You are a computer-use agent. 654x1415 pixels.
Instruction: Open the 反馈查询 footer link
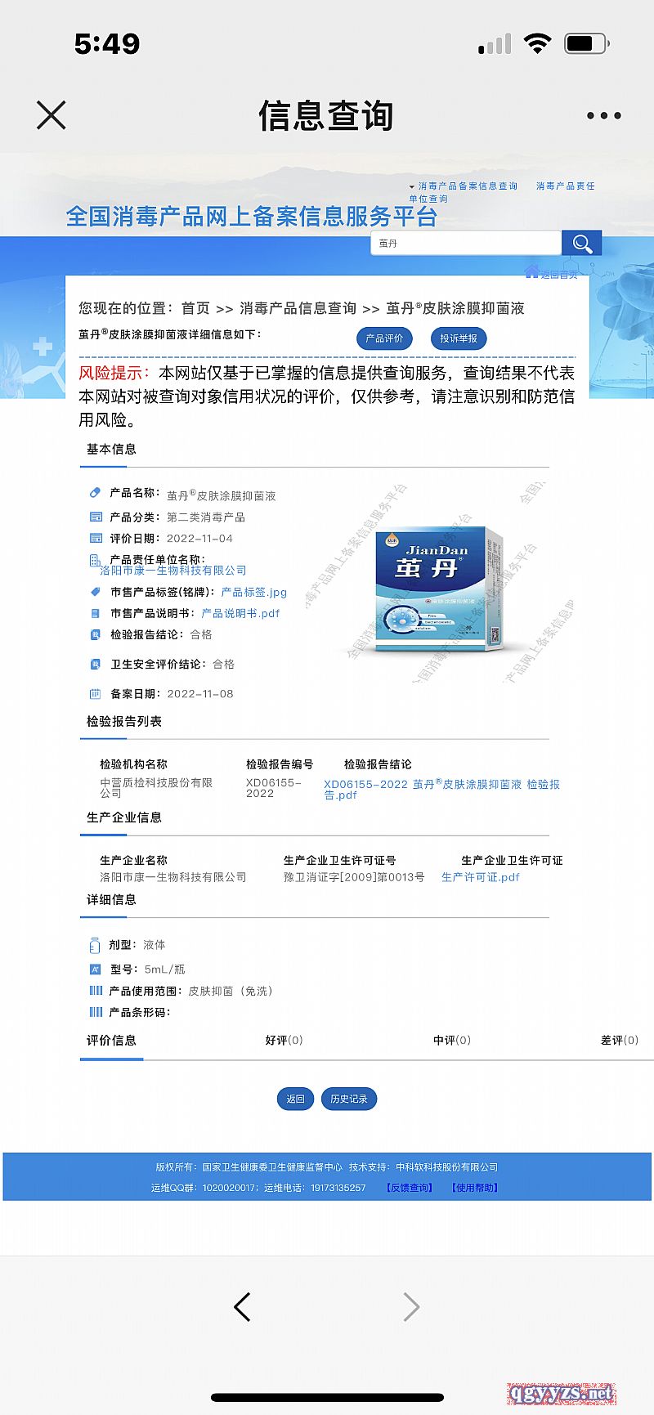pyautogui.click(x=410, y=1188)
